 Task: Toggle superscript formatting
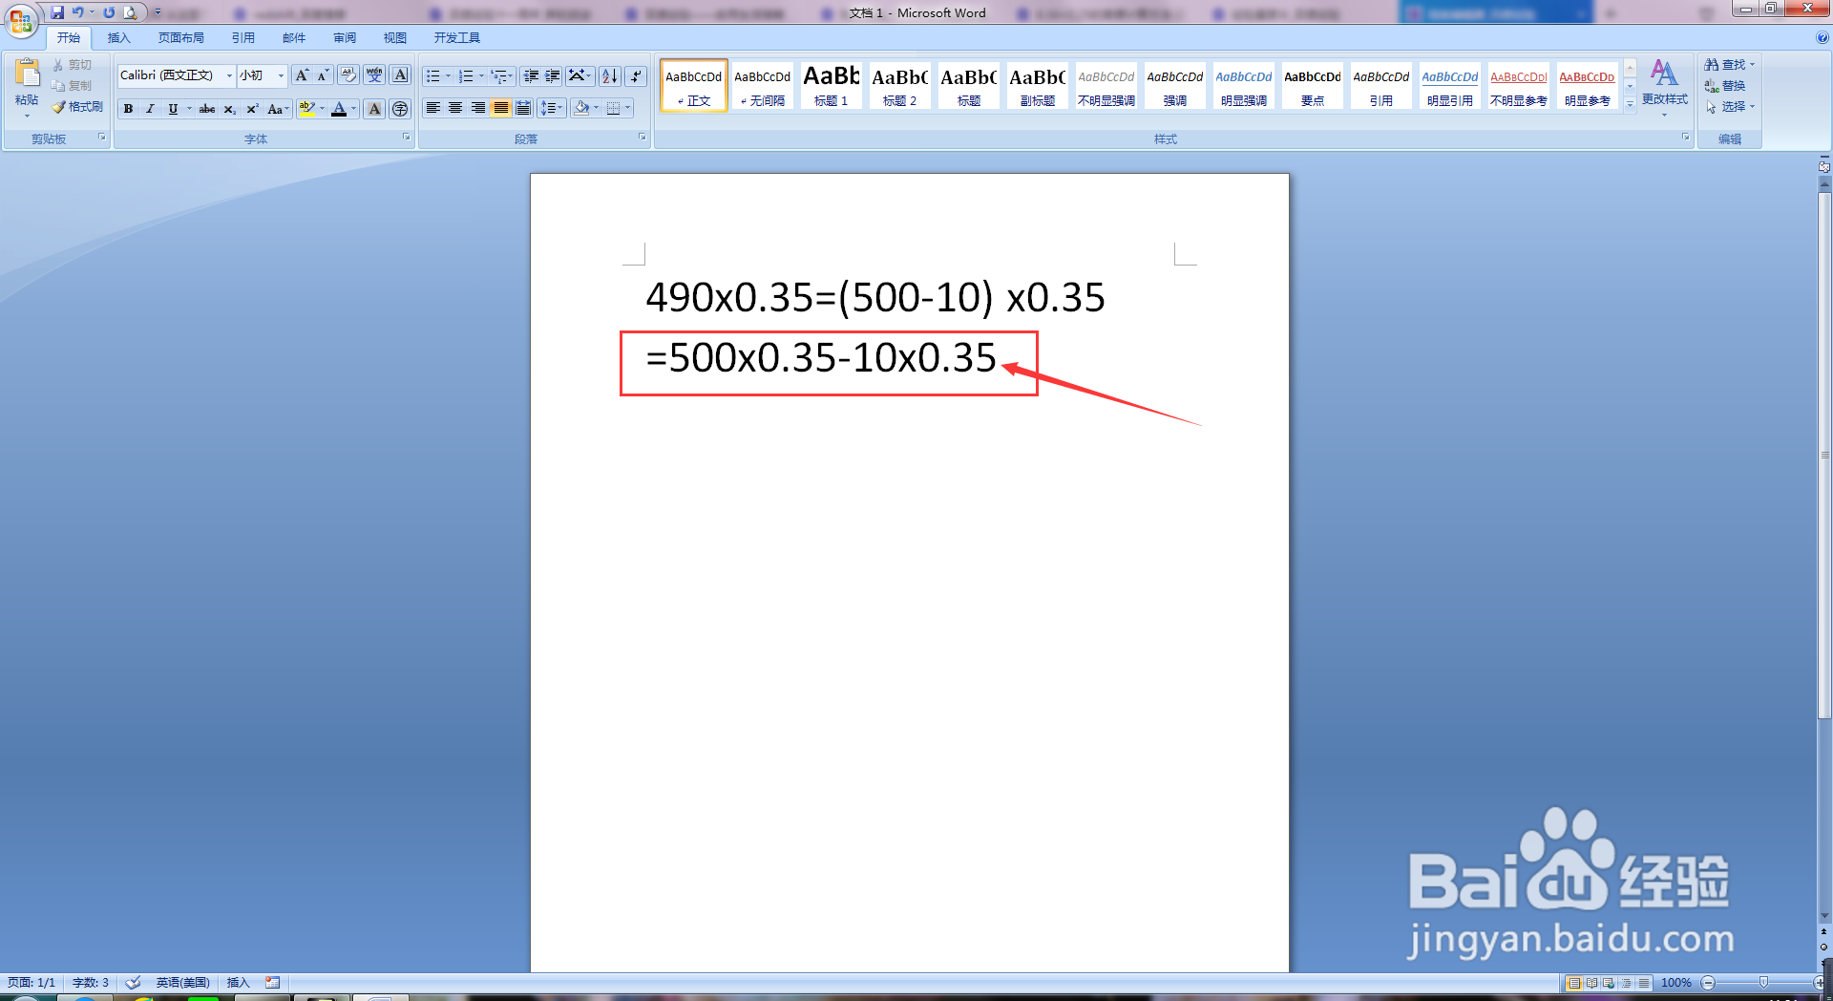click(252, 109)
